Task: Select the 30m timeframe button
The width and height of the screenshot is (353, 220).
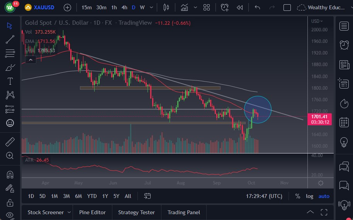Action: pos(101,7)
